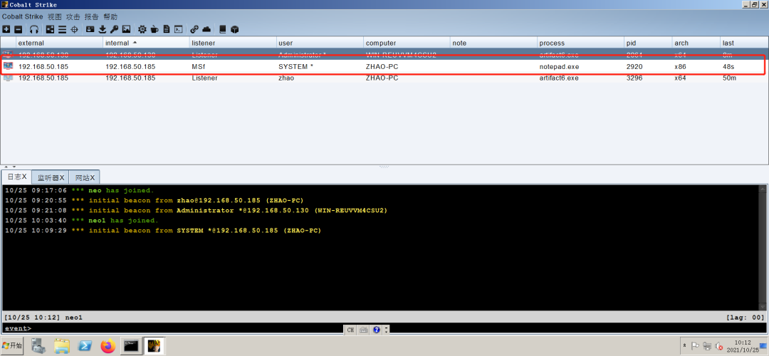Open the command prompt taskbar icon
The width and height of the screenshot is (769, 356).
[131, 346]
